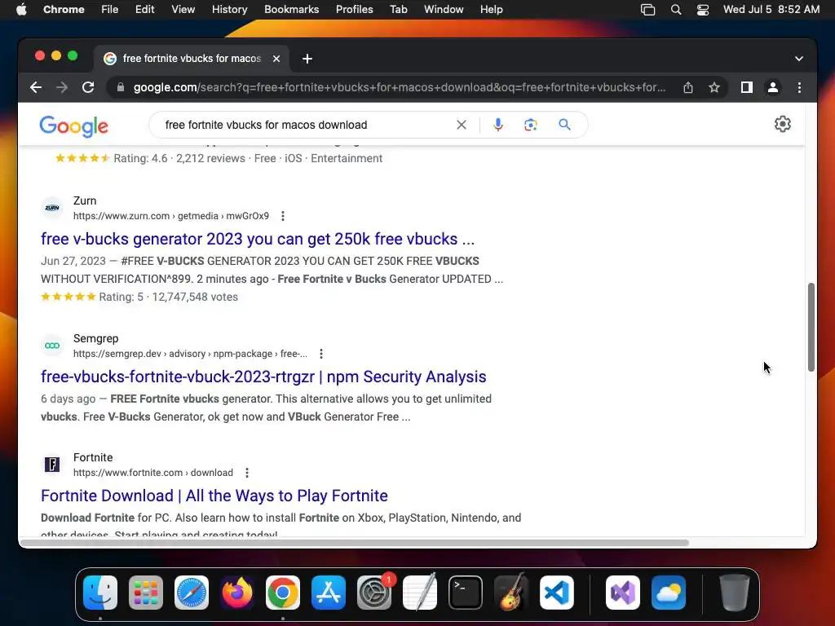This screenshot has height=626, width=835.
Task: Launch Firefox from the Dock
Action: (x=237, y=593)
